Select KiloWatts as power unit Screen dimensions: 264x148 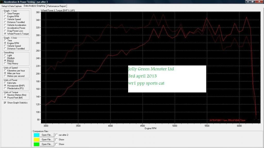pyautogui.click(x=5, y=83)
